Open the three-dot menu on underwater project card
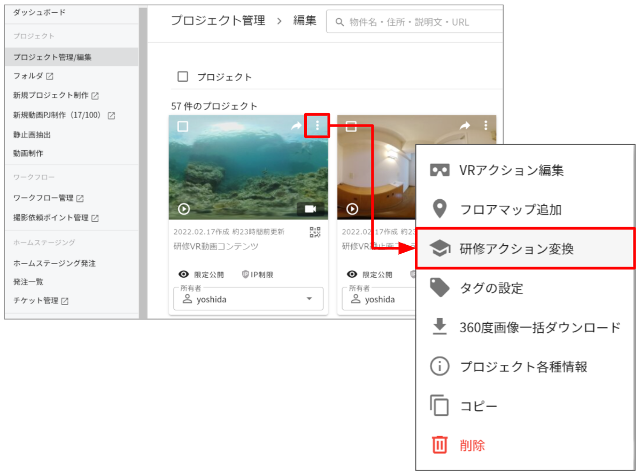 click(x=317, y=126)
